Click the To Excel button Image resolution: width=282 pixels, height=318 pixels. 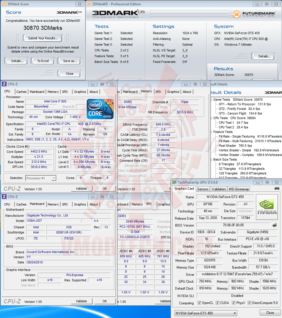coord(43,61)
